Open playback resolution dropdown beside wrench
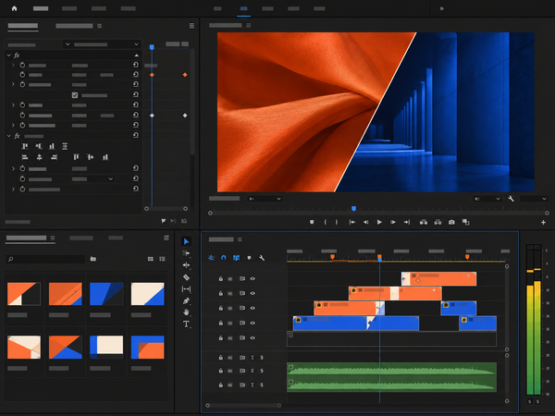The image size is (555, 416). pos(487,199)
